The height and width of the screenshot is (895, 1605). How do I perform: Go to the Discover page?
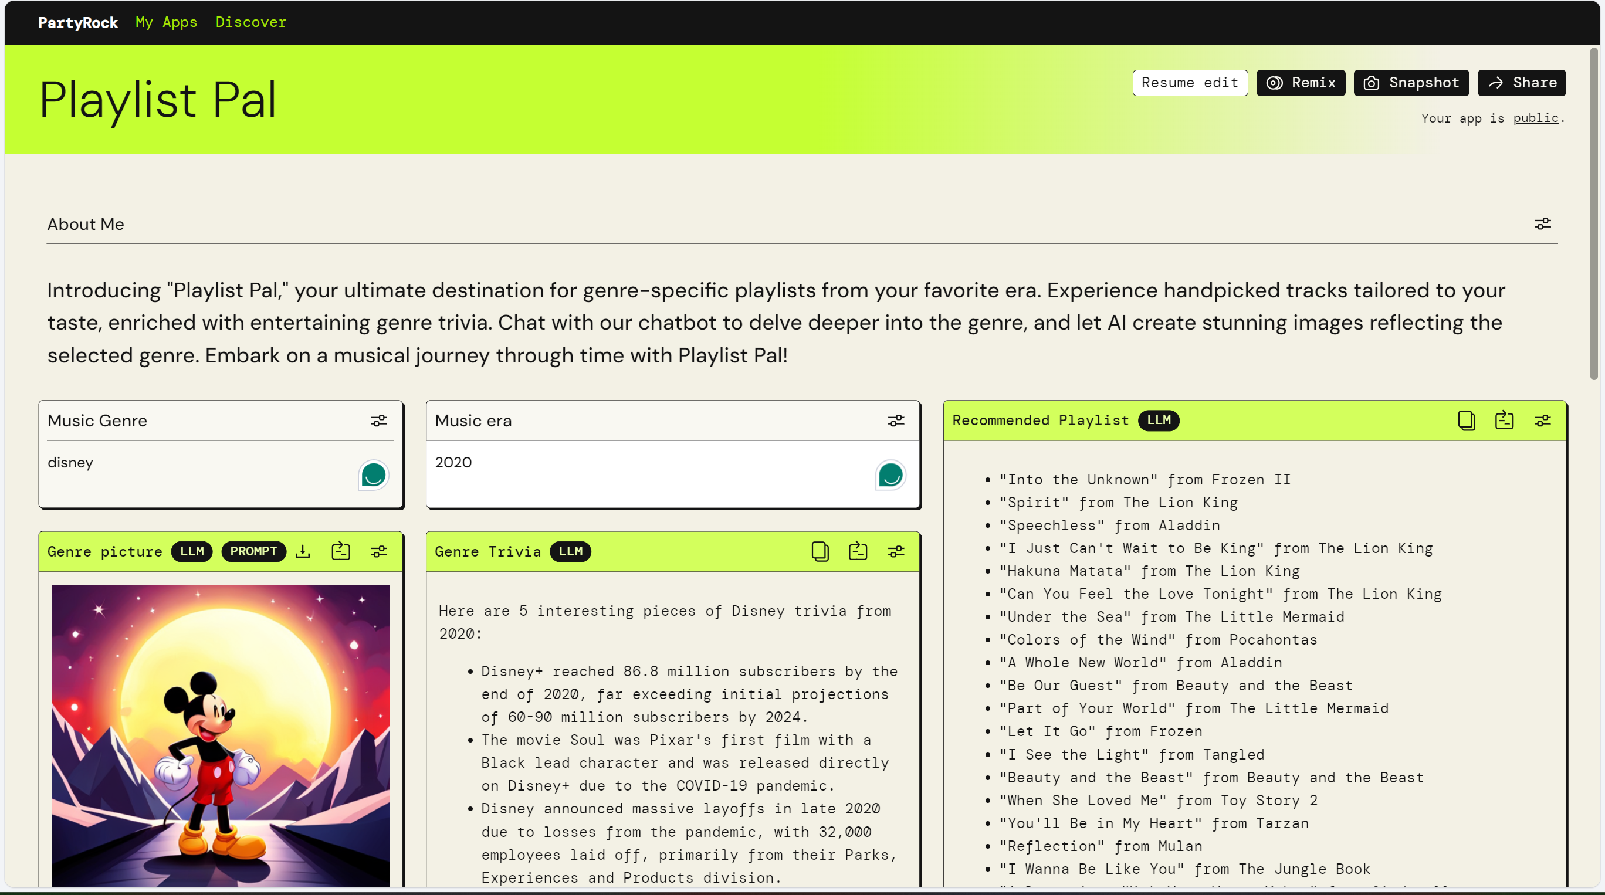(250, 22)
